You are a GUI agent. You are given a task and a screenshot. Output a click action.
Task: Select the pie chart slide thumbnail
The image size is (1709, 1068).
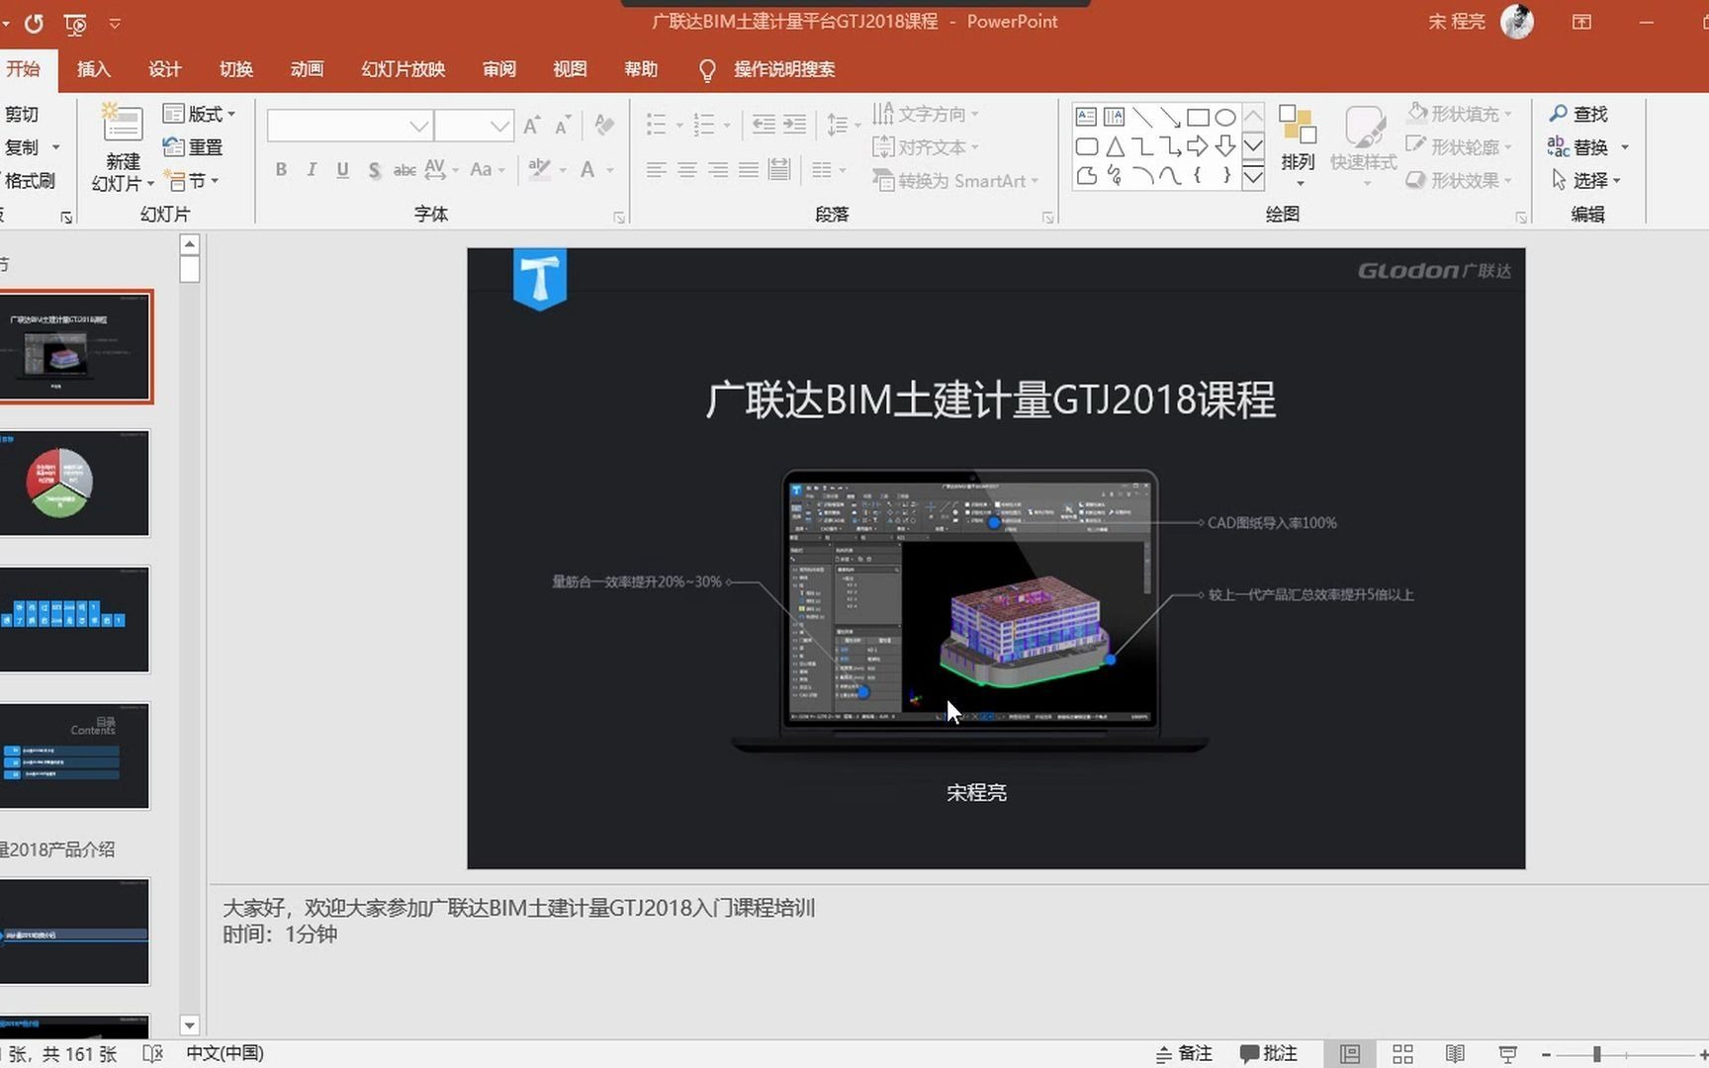click(x=74, y=484)
